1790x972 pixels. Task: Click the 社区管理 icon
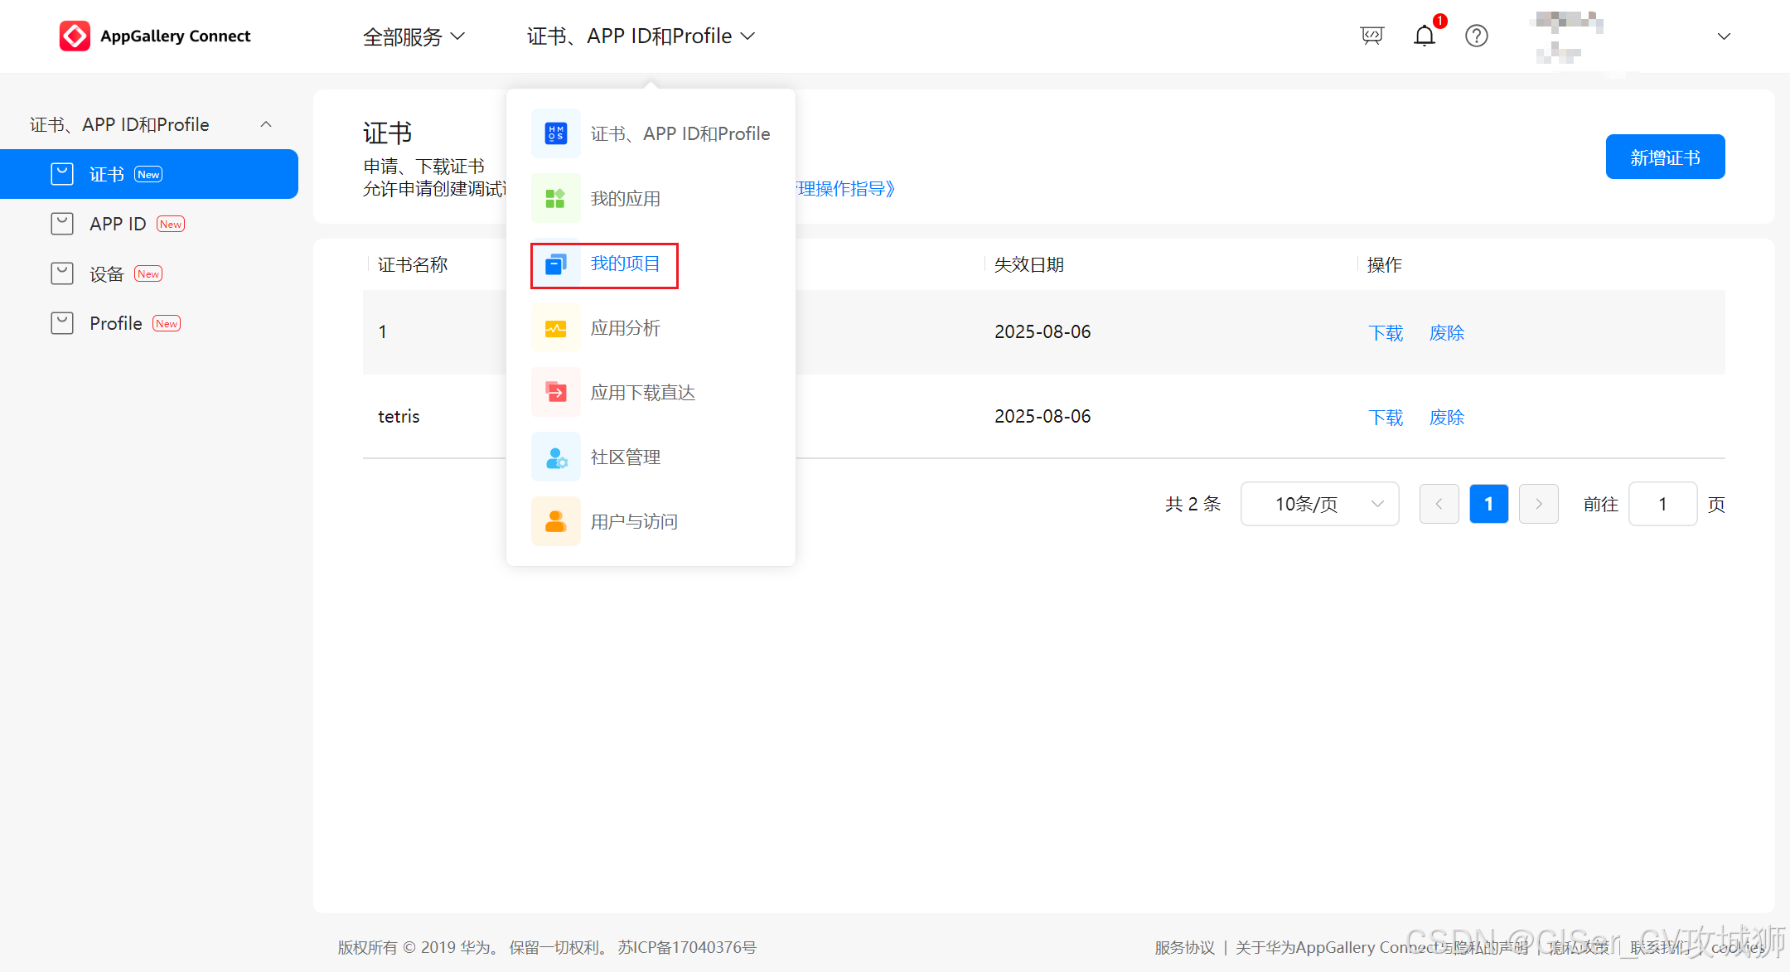(x=556, y=457)
